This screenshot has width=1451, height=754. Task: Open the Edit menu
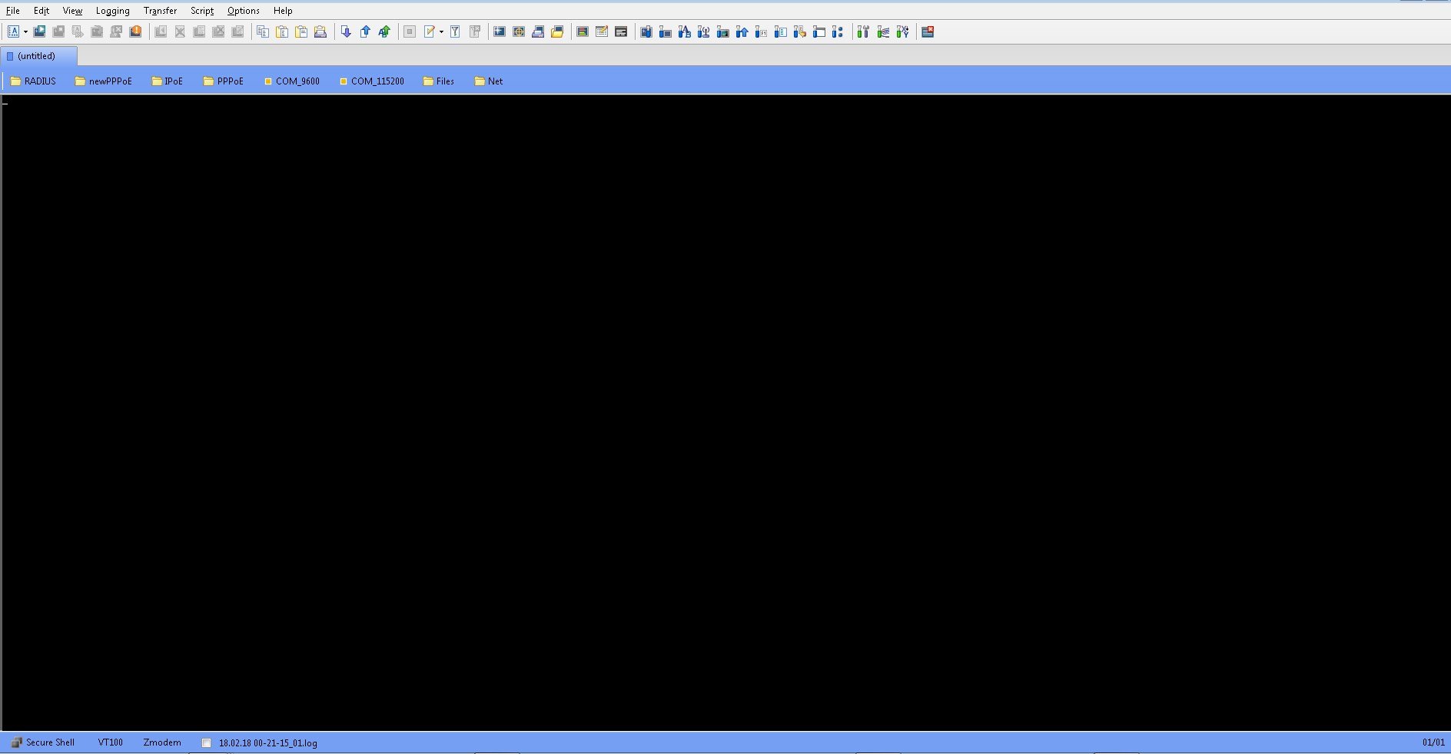coord(42,11)
